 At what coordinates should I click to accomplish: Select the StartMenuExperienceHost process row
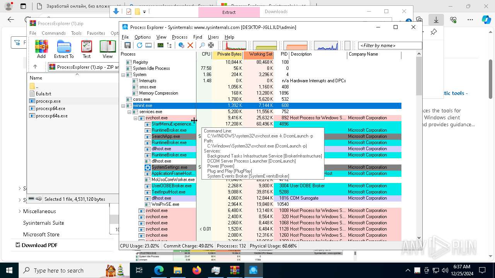(x=261, y=124)
